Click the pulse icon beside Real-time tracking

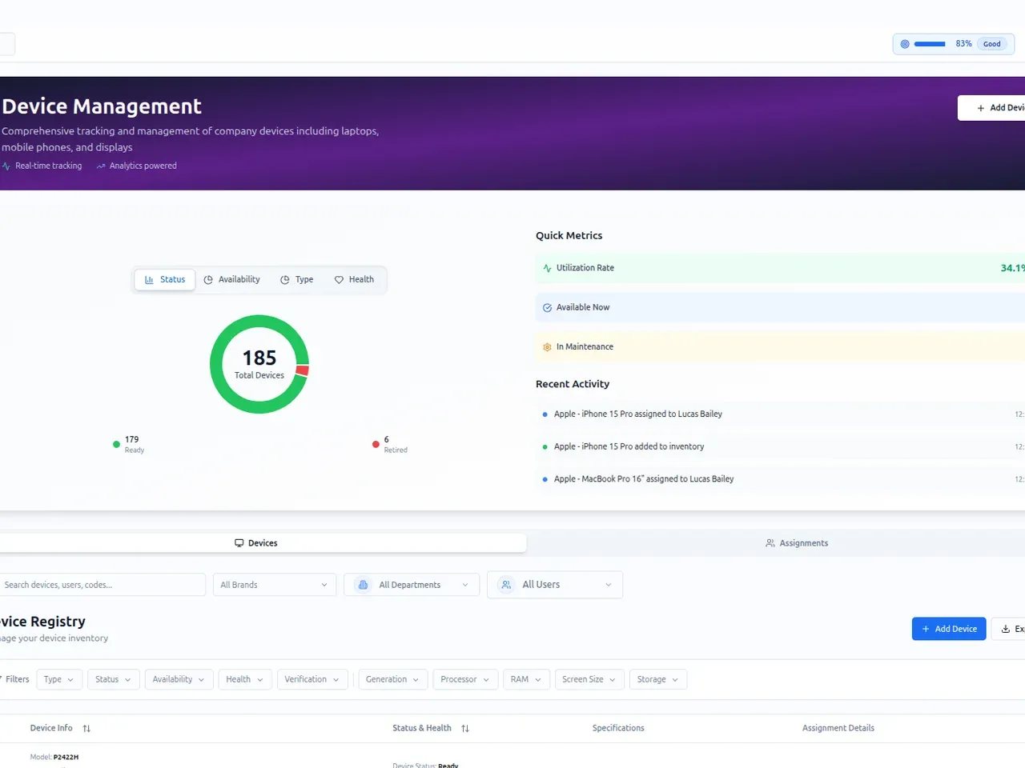click(6, 166)
